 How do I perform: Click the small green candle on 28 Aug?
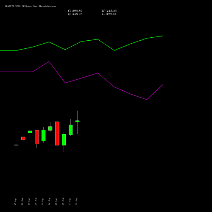(x=78, y=121)
